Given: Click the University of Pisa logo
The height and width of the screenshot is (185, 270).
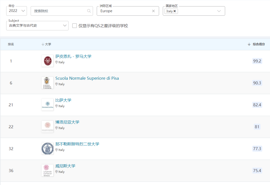Looking at the screenshot, I should 47,105.
